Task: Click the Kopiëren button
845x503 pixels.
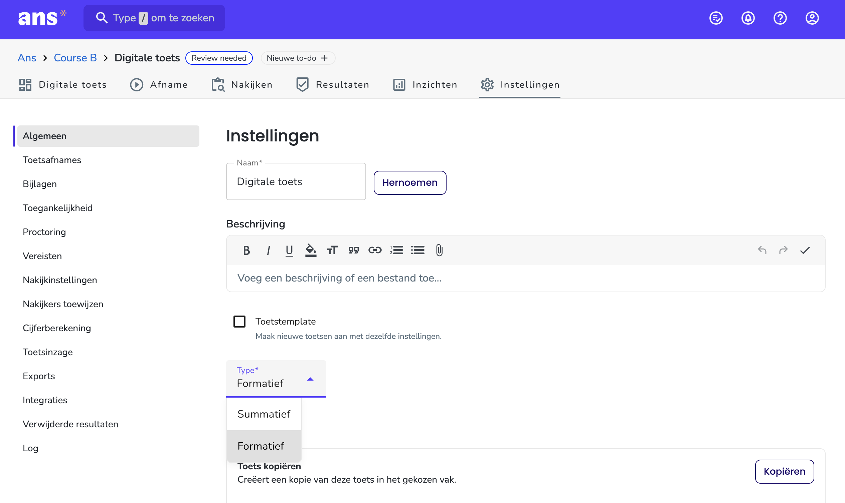Action: 784,471
